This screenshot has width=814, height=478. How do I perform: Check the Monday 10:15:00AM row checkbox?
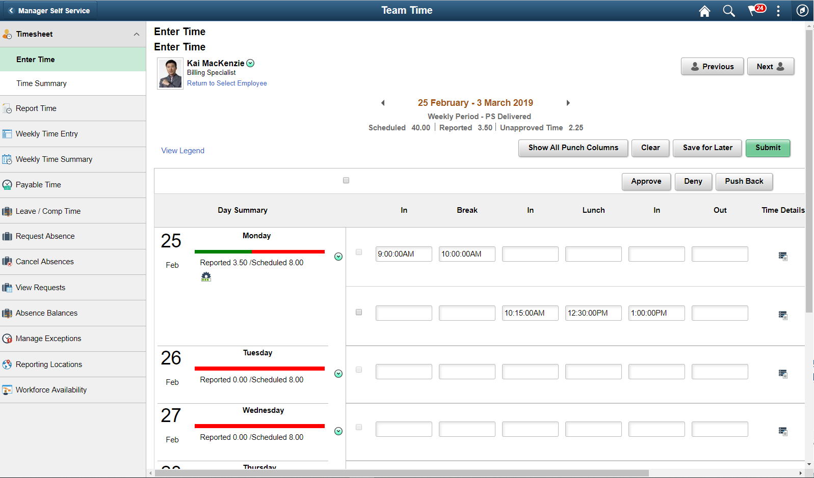coord(359,312)
